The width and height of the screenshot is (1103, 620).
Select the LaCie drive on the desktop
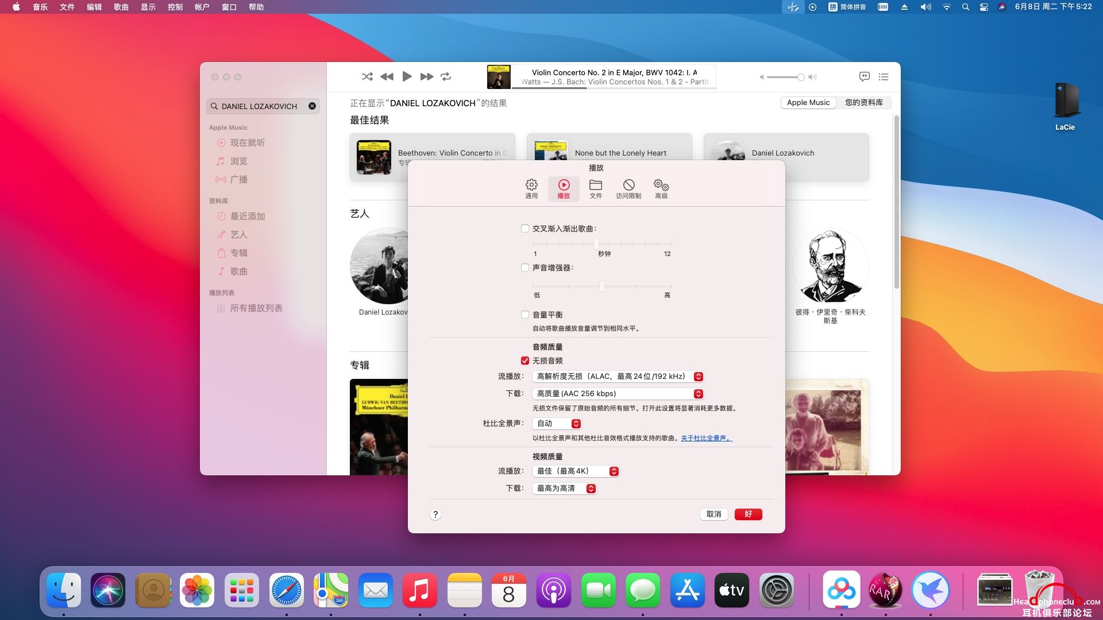(1066, 107)
